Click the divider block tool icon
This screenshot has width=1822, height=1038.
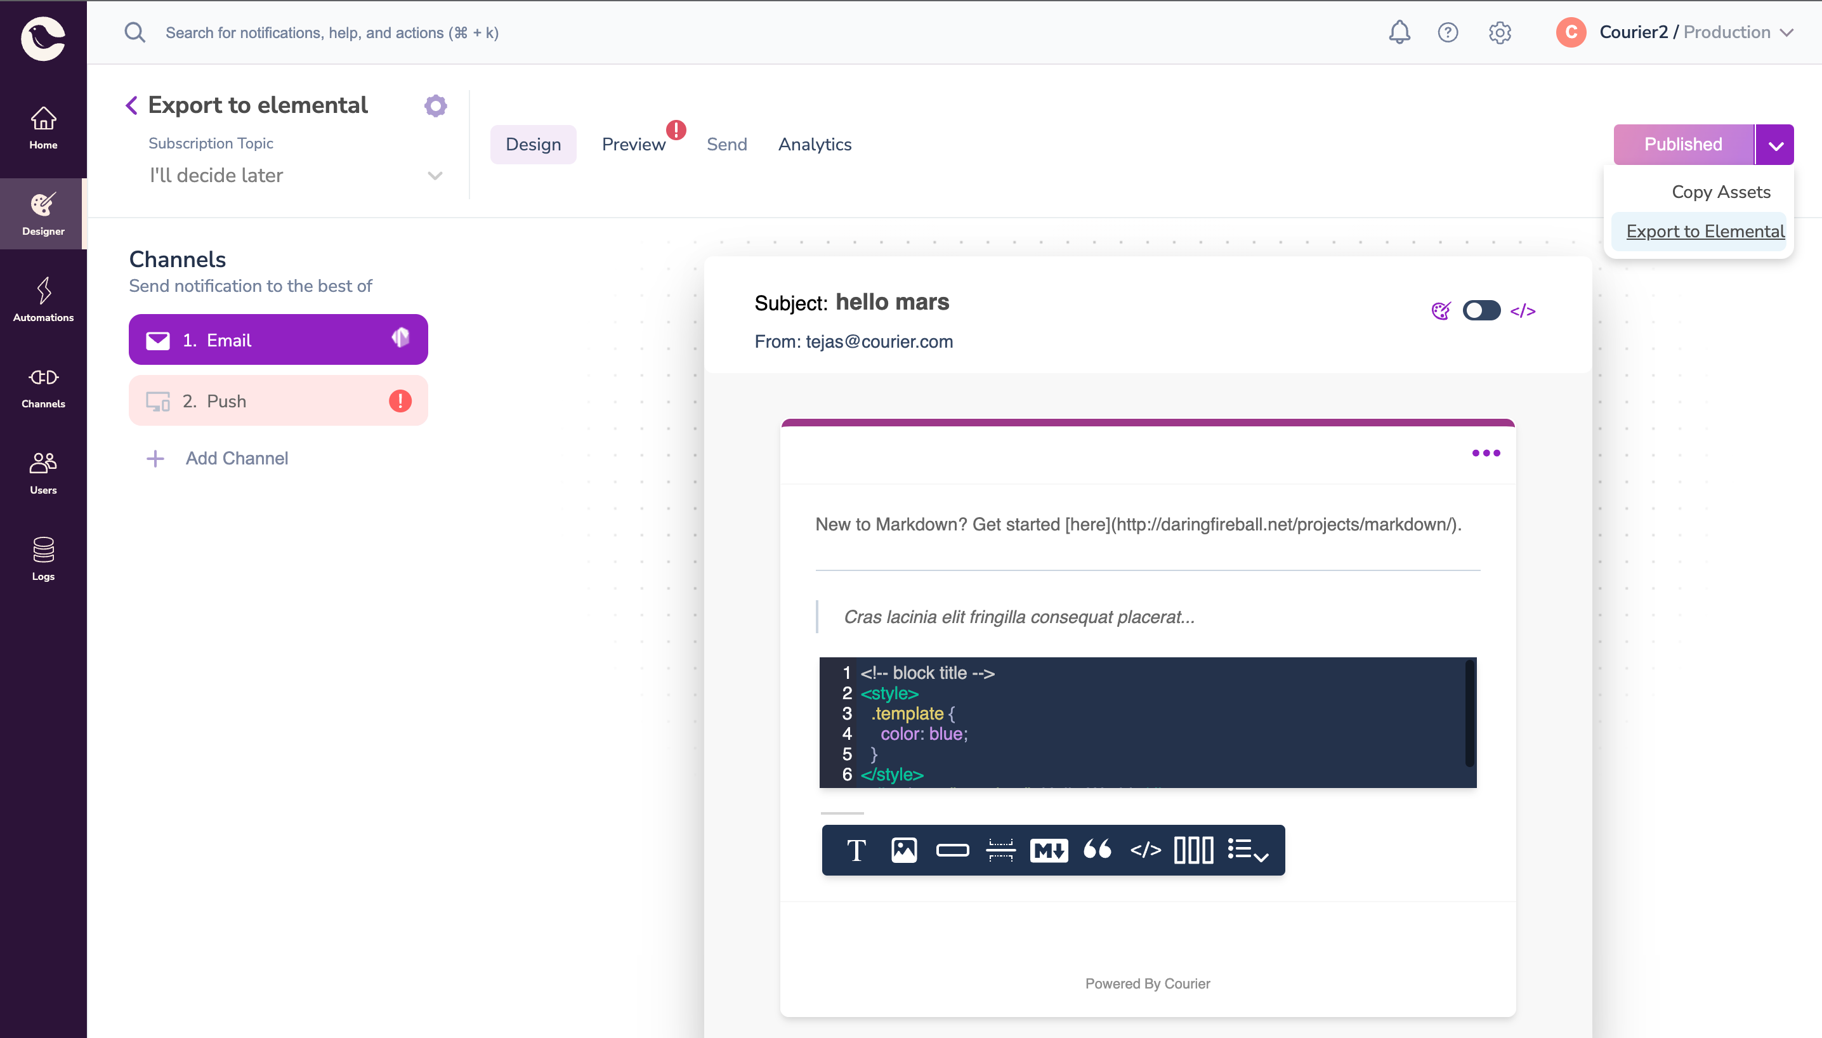(x=1001, y=850)
